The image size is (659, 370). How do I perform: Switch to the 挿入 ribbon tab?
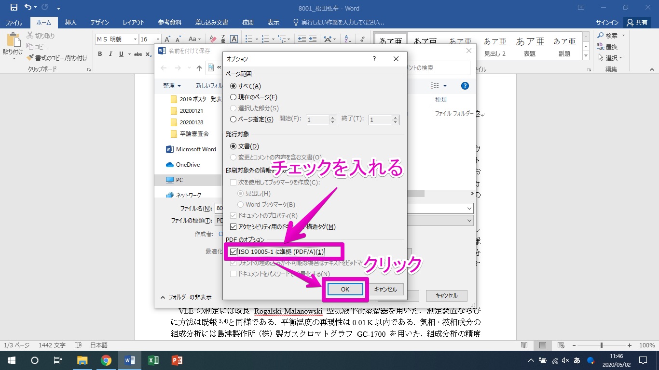point(71,22)
